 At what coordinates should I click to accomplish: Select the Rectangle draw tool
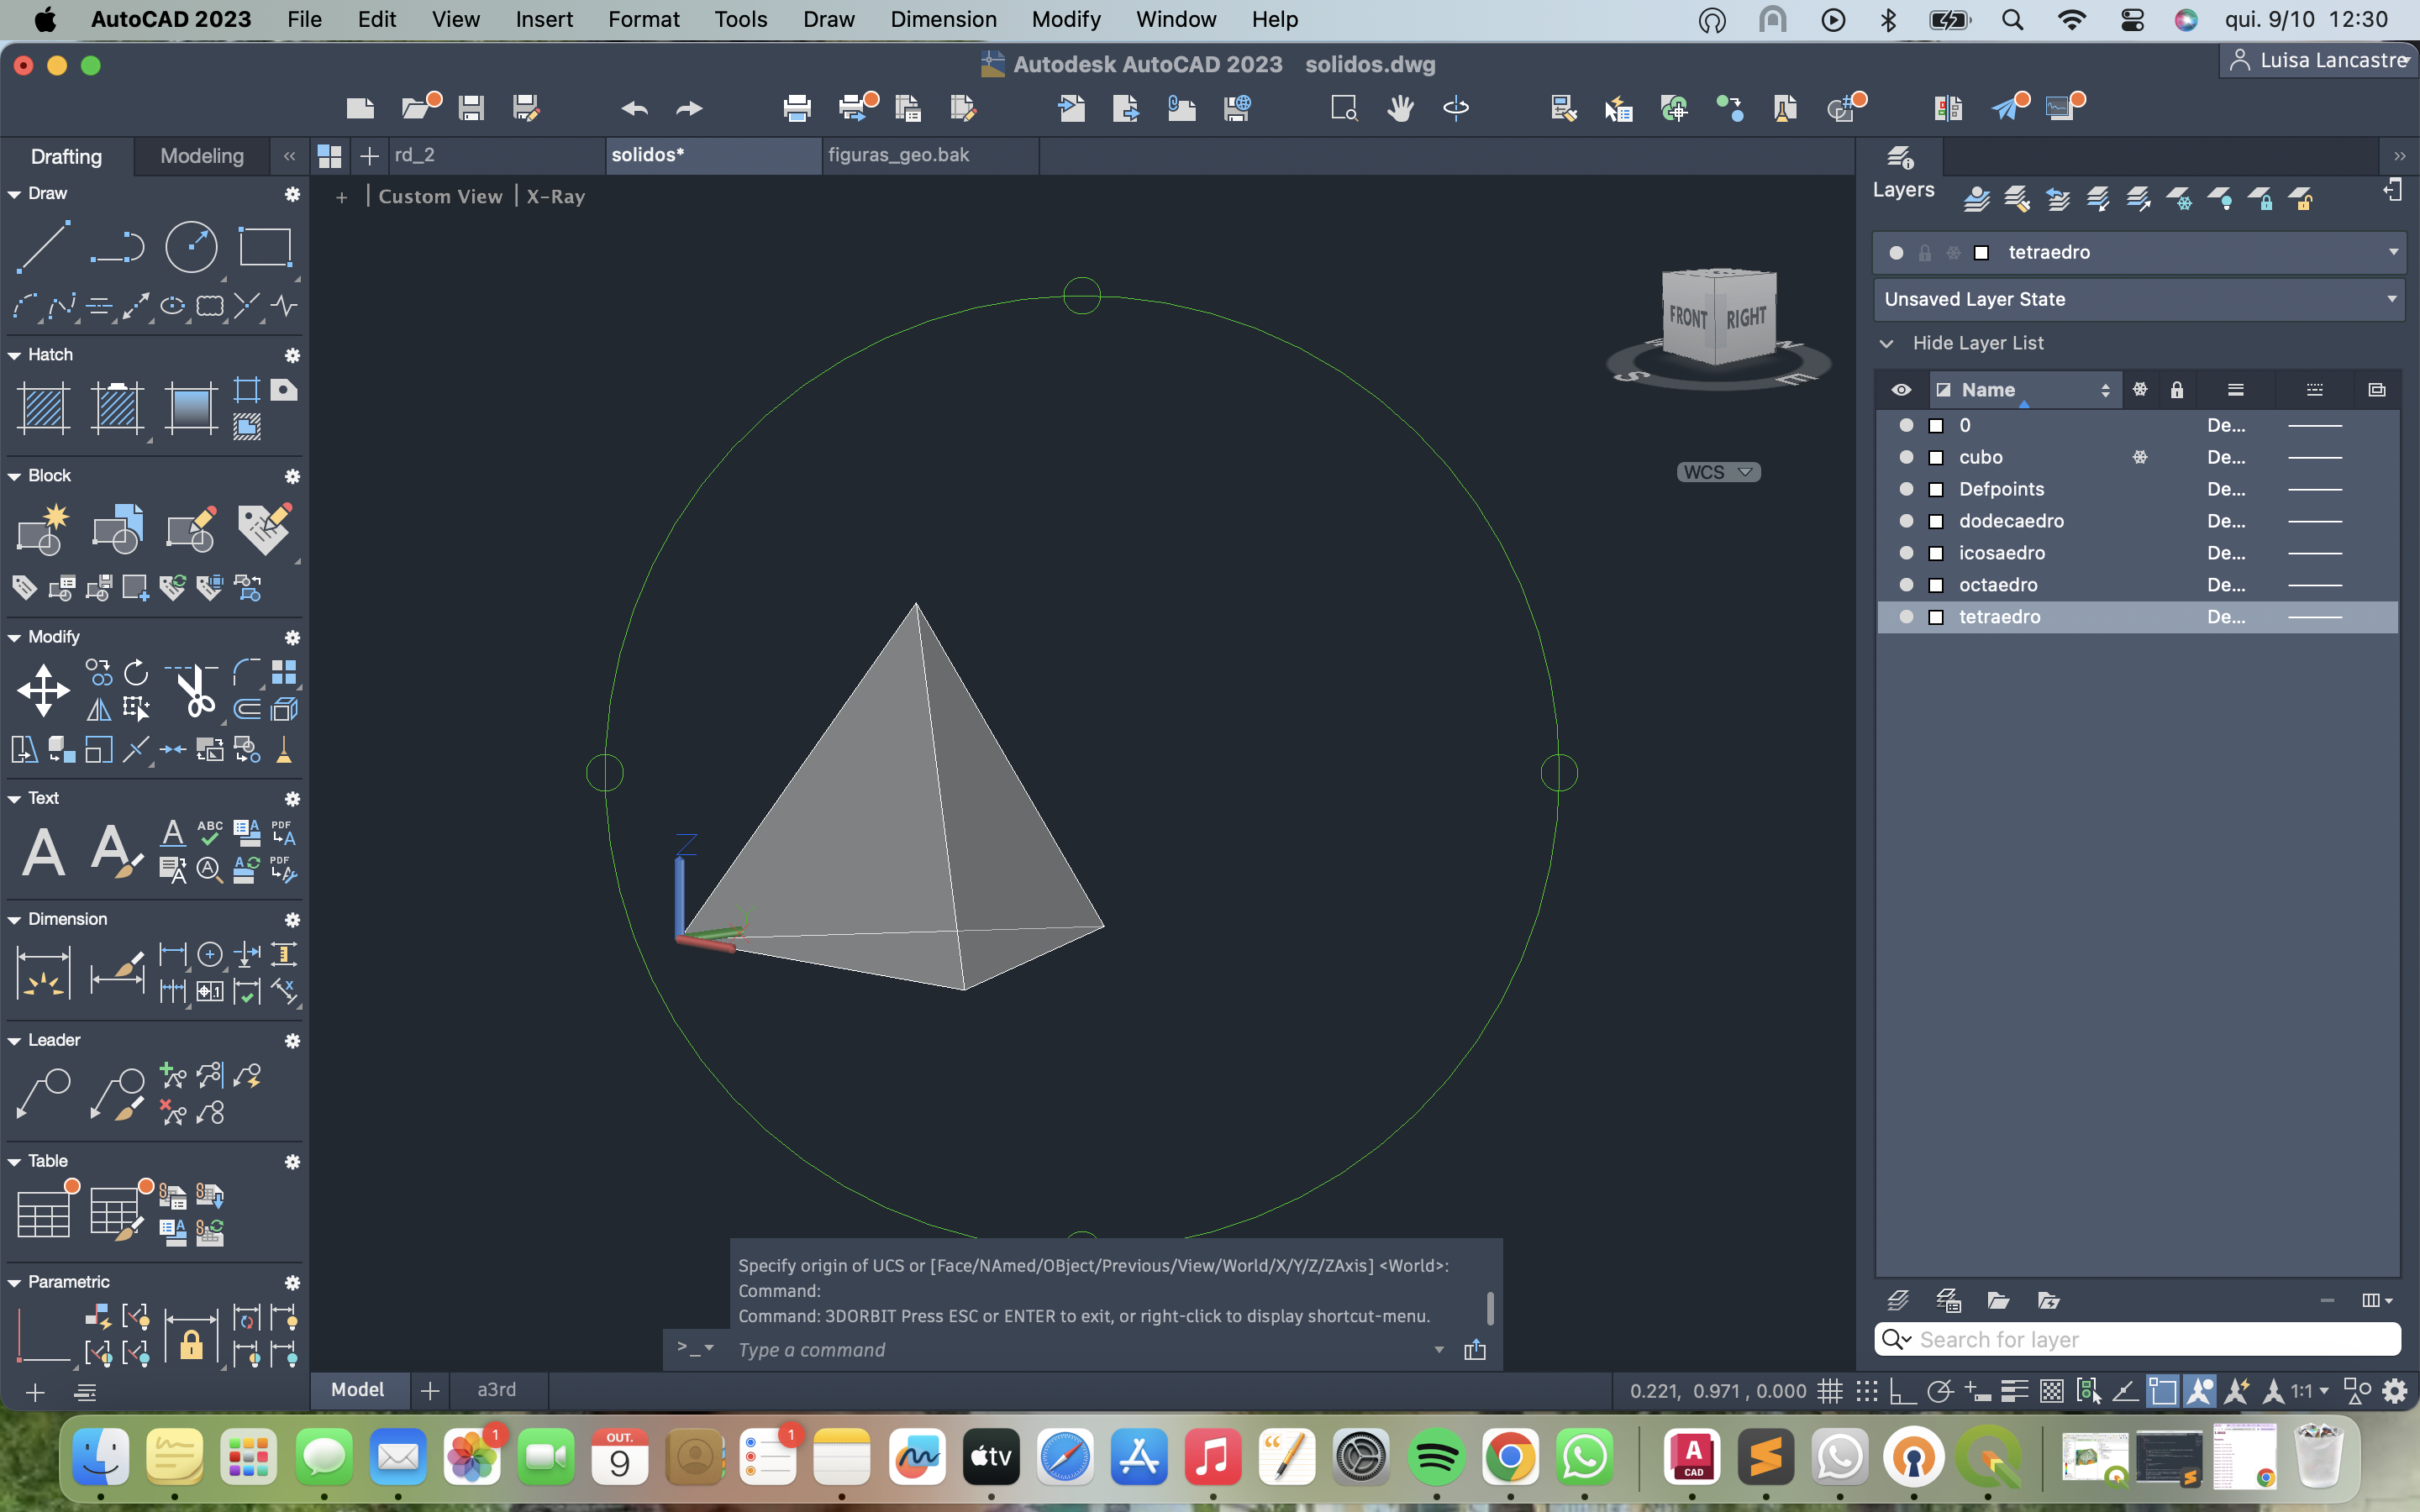pos(265,247)
